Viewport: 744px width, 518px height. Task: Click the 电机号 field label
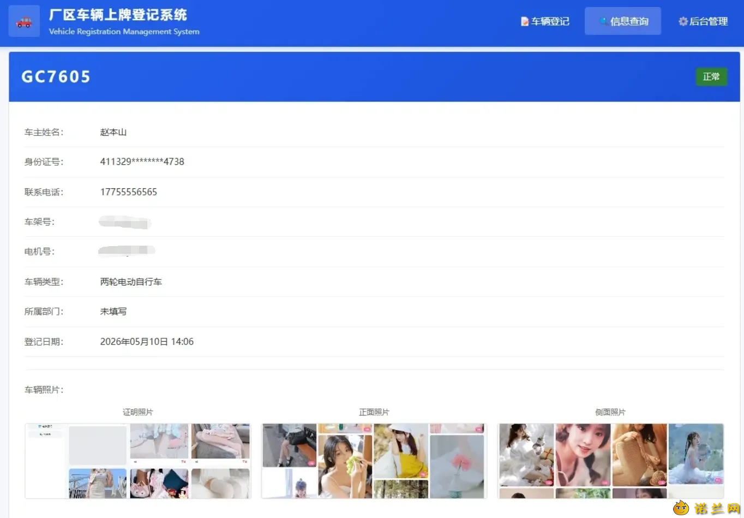[x=39, y=252]
